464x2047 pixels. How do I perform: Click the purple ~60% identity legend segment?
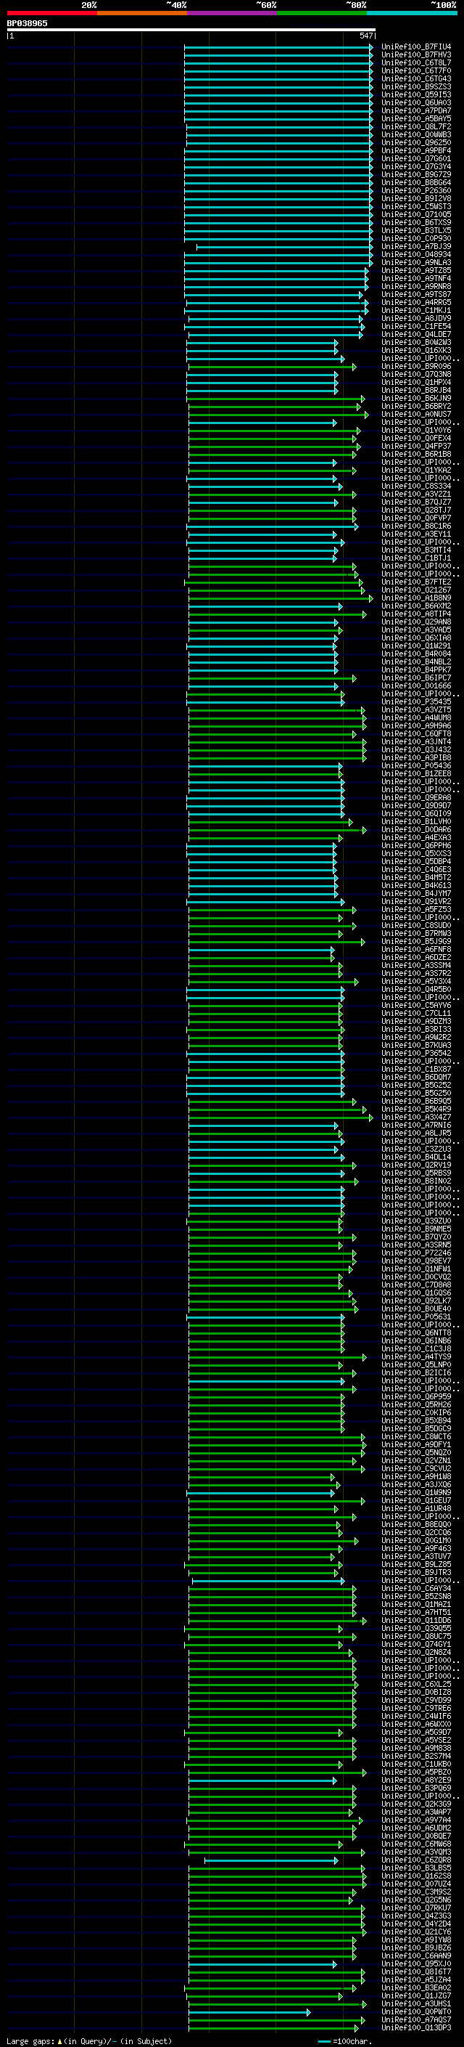231,13
